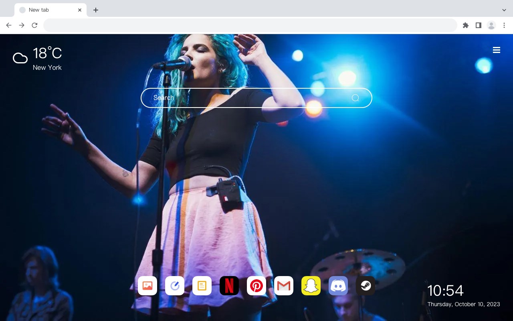Open the Extensions puzzle icon
This screenshot has height=321, width=513.
pyautogui.click(x=465, y=25)
